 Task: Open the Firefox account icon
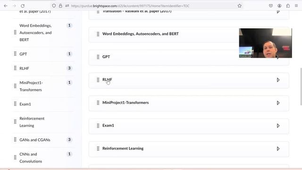[x=279, y=6]
